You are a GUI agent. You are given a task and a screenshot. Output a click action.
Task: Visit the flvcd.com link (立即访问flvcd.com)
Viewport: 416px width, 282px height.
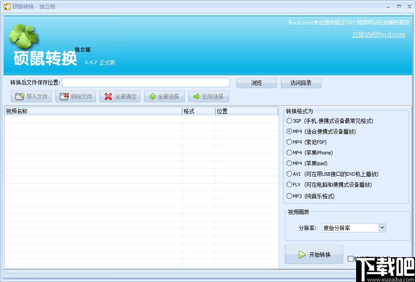coord(379,35)
